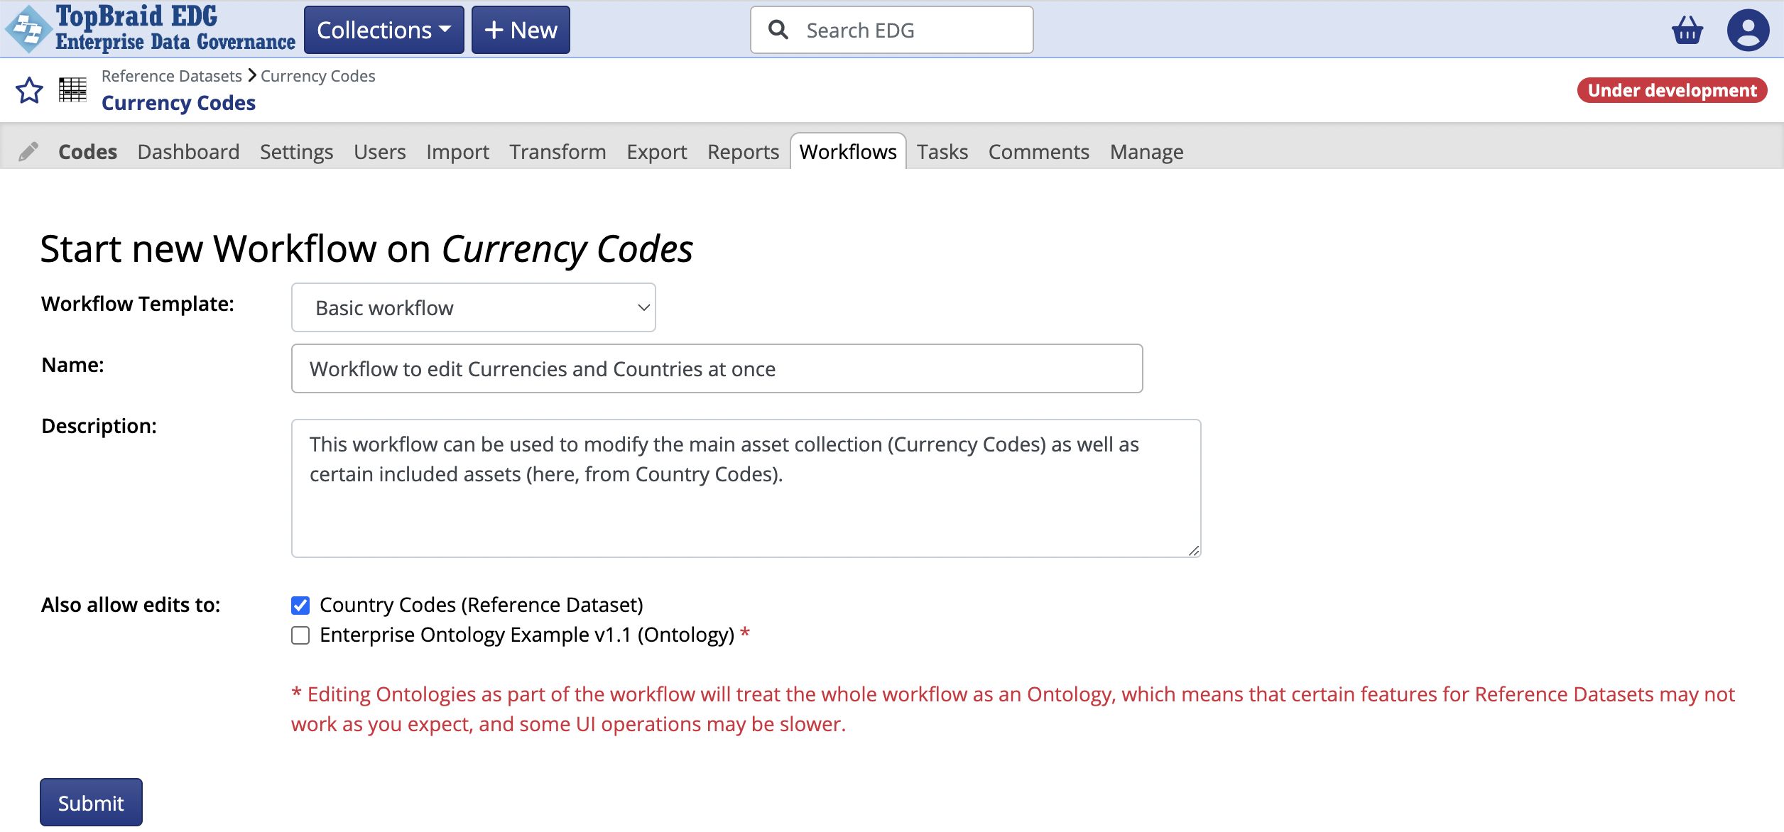Expand the Workflow Template dropdown
The height and width of the screenshot is (832, 1784).
tap(473, 307)
